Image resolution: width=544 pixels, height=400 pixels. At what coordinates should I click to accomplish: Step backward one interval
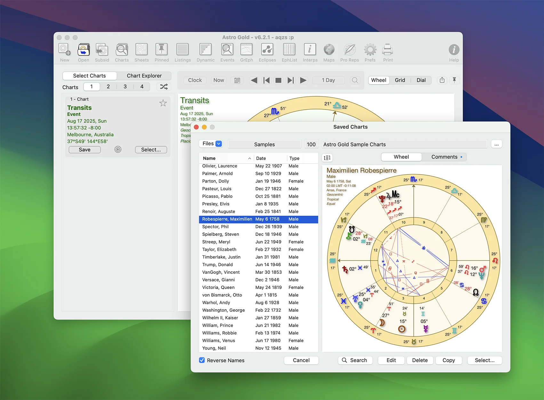click(x=254, y=80)
